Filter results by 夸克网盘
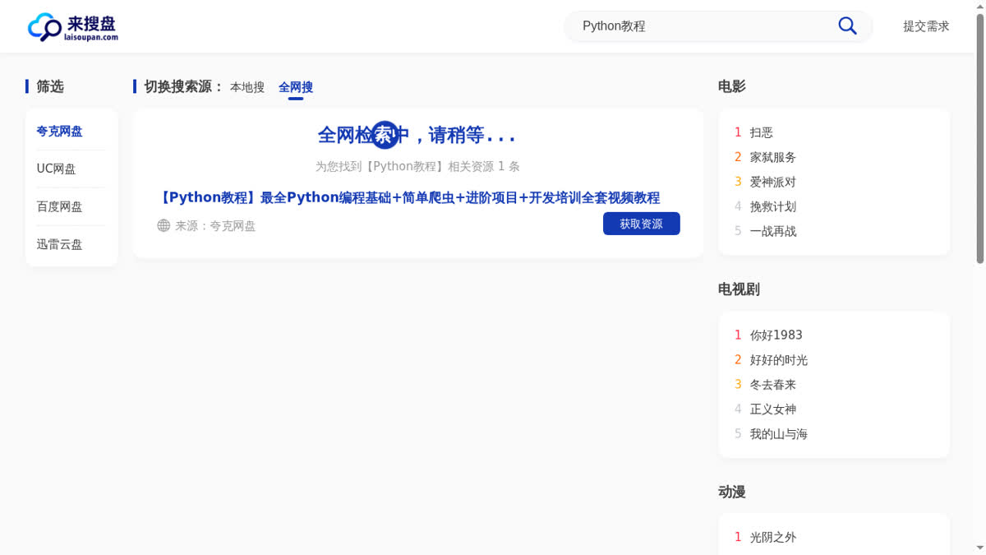This screenshot has height=555, width=986. 59,132
